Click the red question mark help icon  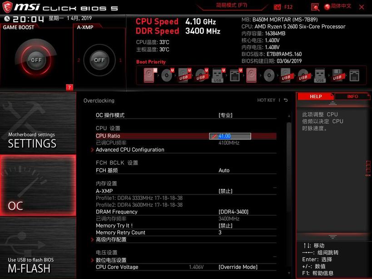click(x=69, y=87)
